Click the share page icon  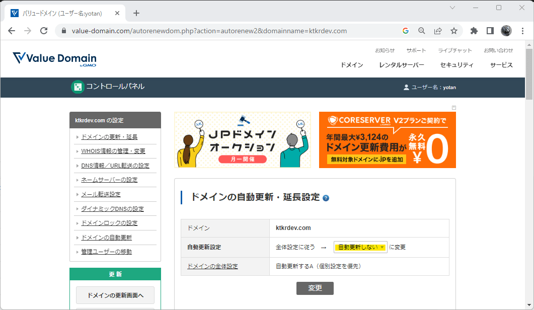pos(438,31)
